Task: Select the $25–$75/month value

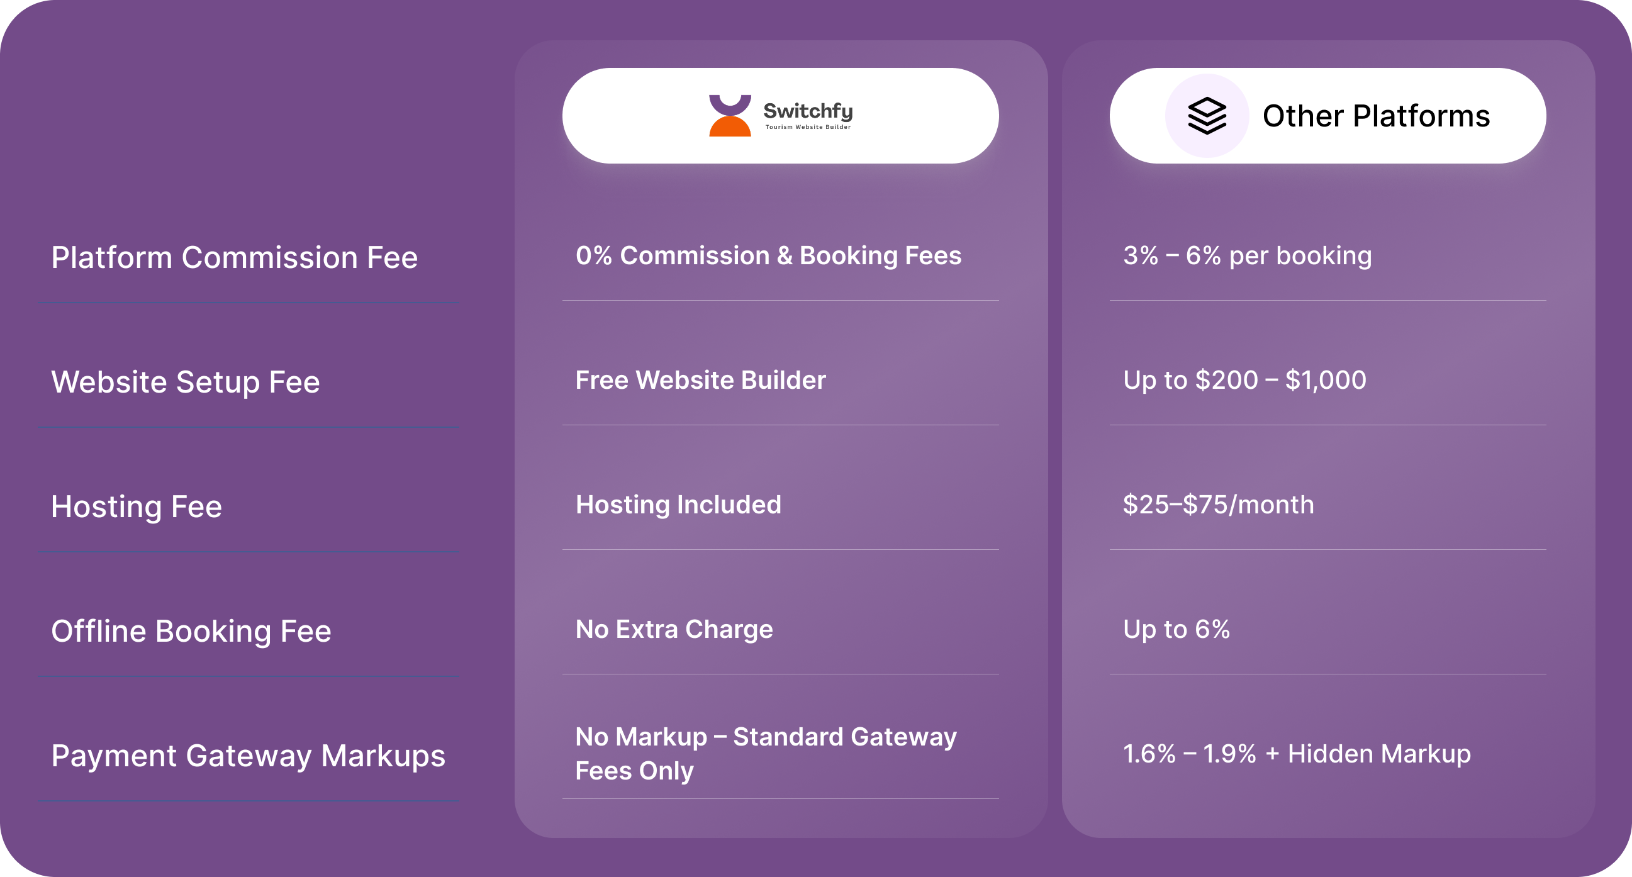Action: (1217, 505)
